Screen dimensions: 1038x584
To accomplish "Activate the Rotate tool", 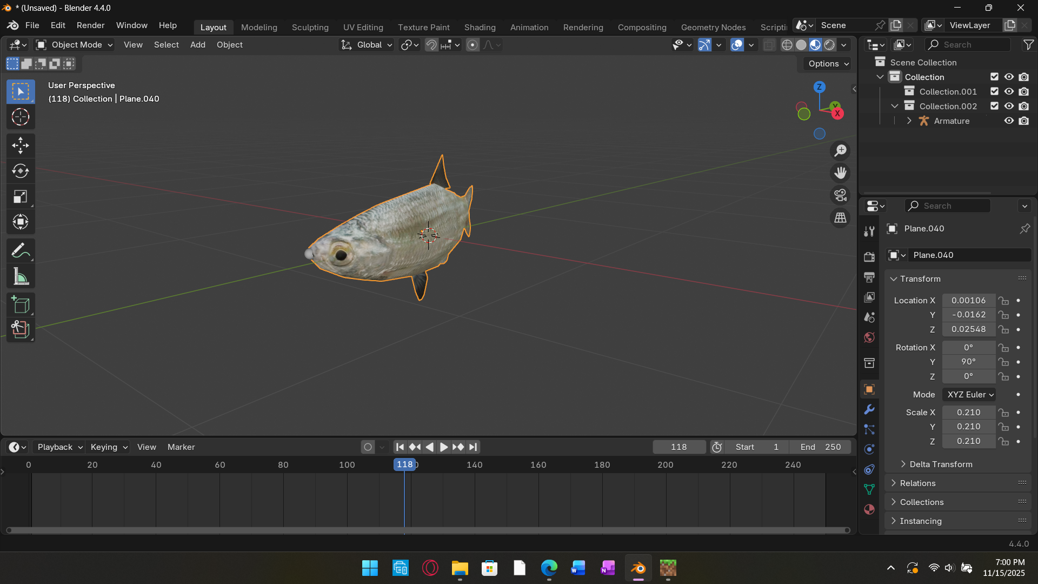I will (21, 171).
